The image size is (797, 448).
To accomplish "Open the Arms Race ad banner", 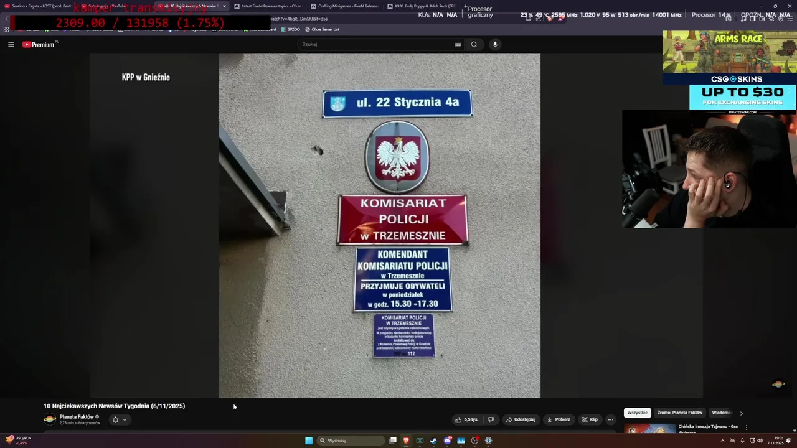I will (729, 52).
